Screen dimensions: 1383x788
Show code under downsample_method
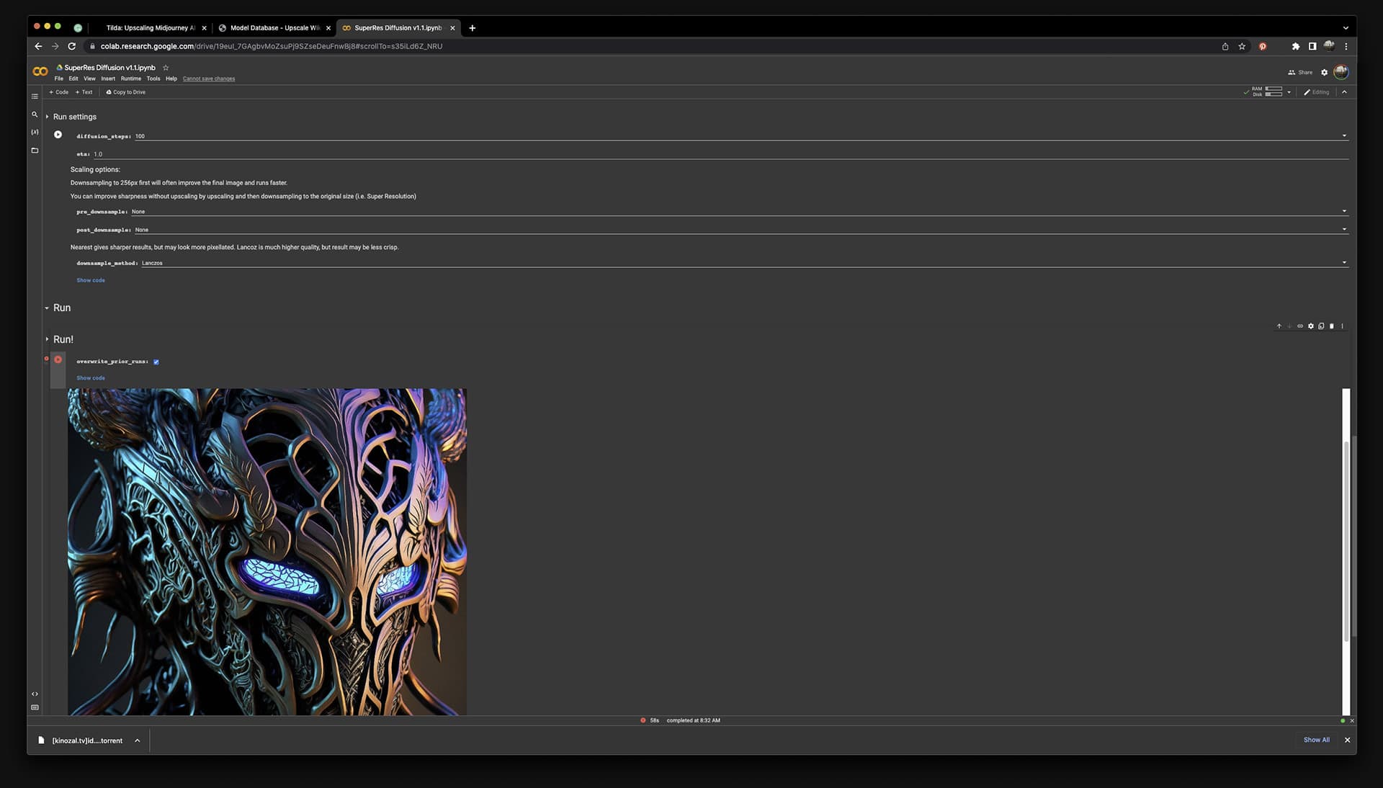coord(91,280)
